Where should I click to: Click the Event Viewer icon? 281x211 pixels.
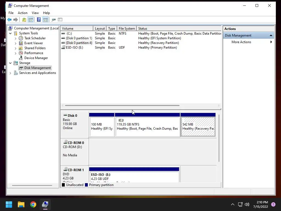tap(21, 43)
